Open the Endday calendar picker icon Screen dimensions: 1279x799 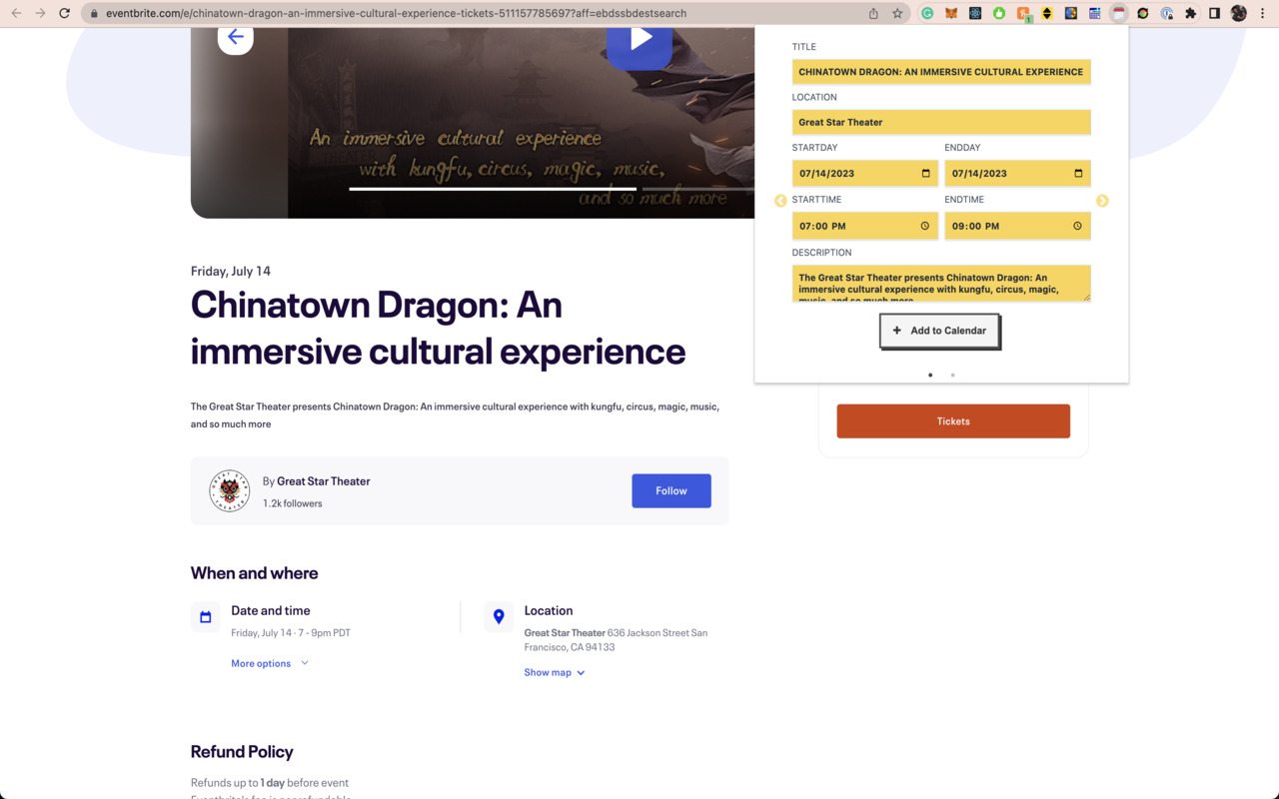1078,173
